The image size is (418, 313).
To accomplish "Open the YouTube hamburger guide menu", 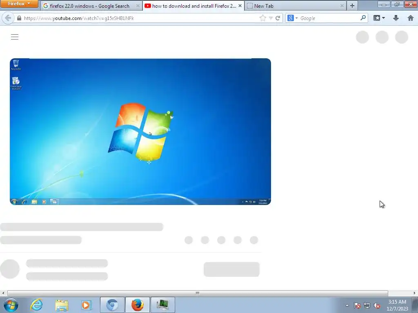I will click(x=15, y=37).
